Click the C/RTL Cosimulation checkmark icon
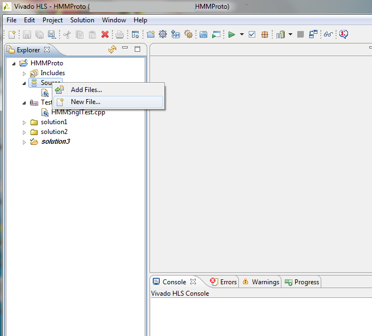This screenshot has width=372, height=336. pos(252,34)
